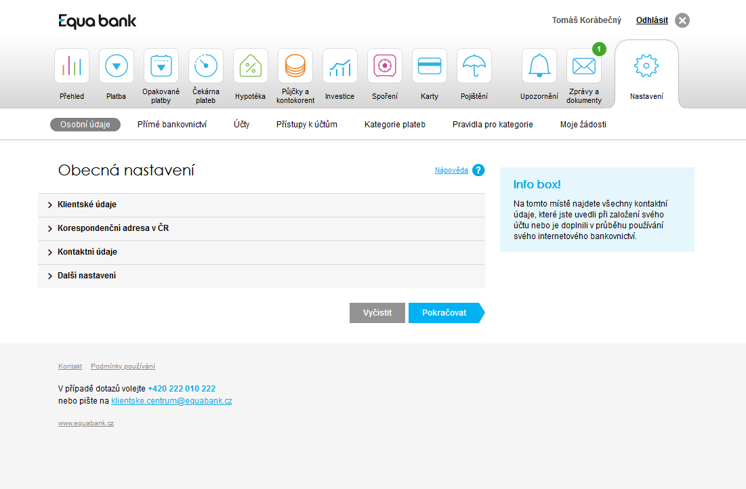
Task: Click the Vyčistit button
Action: pos(377,313)
